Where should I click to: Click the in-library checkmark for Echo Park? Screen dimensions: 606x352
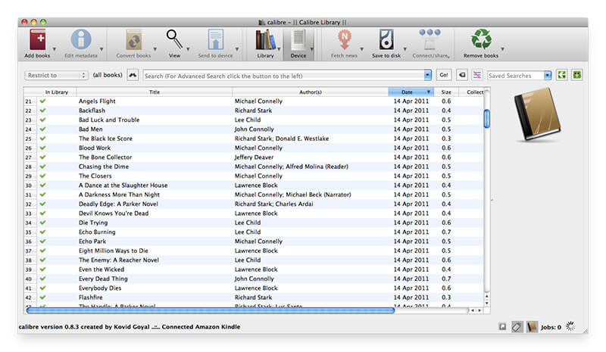[x=42, y=241]
